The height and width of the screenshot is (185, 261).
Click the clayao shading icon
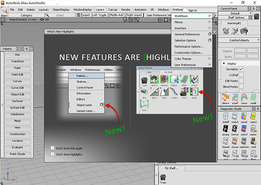point(234,141)
